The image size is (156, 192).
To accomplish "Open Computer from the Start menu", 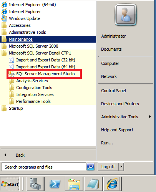I will (110, 63).
